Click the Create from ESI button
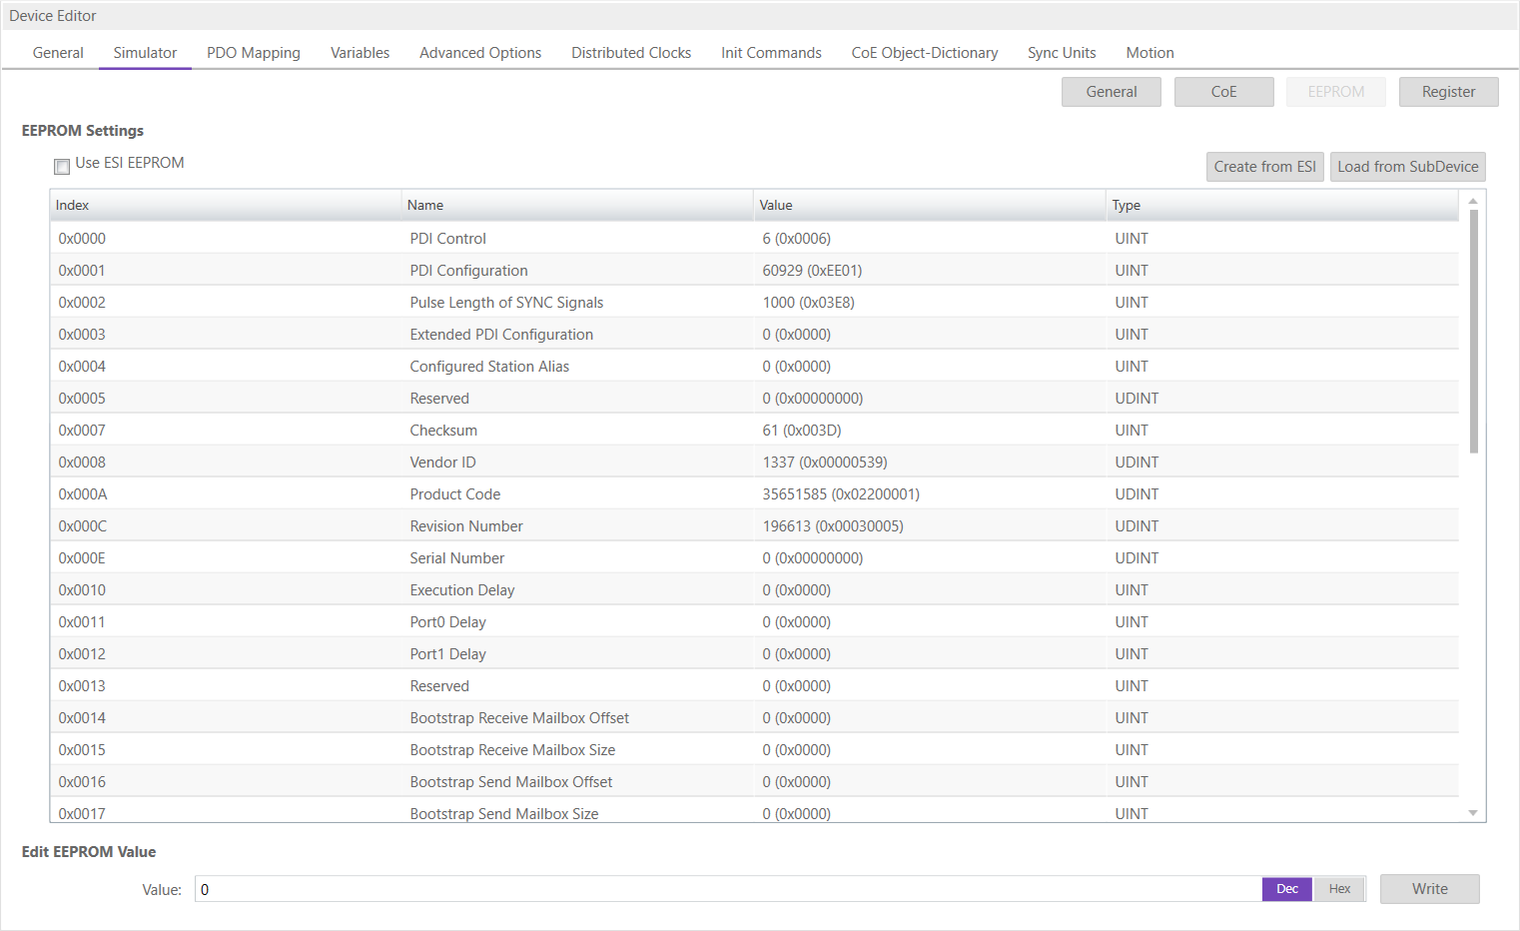Screen dimensions: 1520x931 click(1264, 167)
